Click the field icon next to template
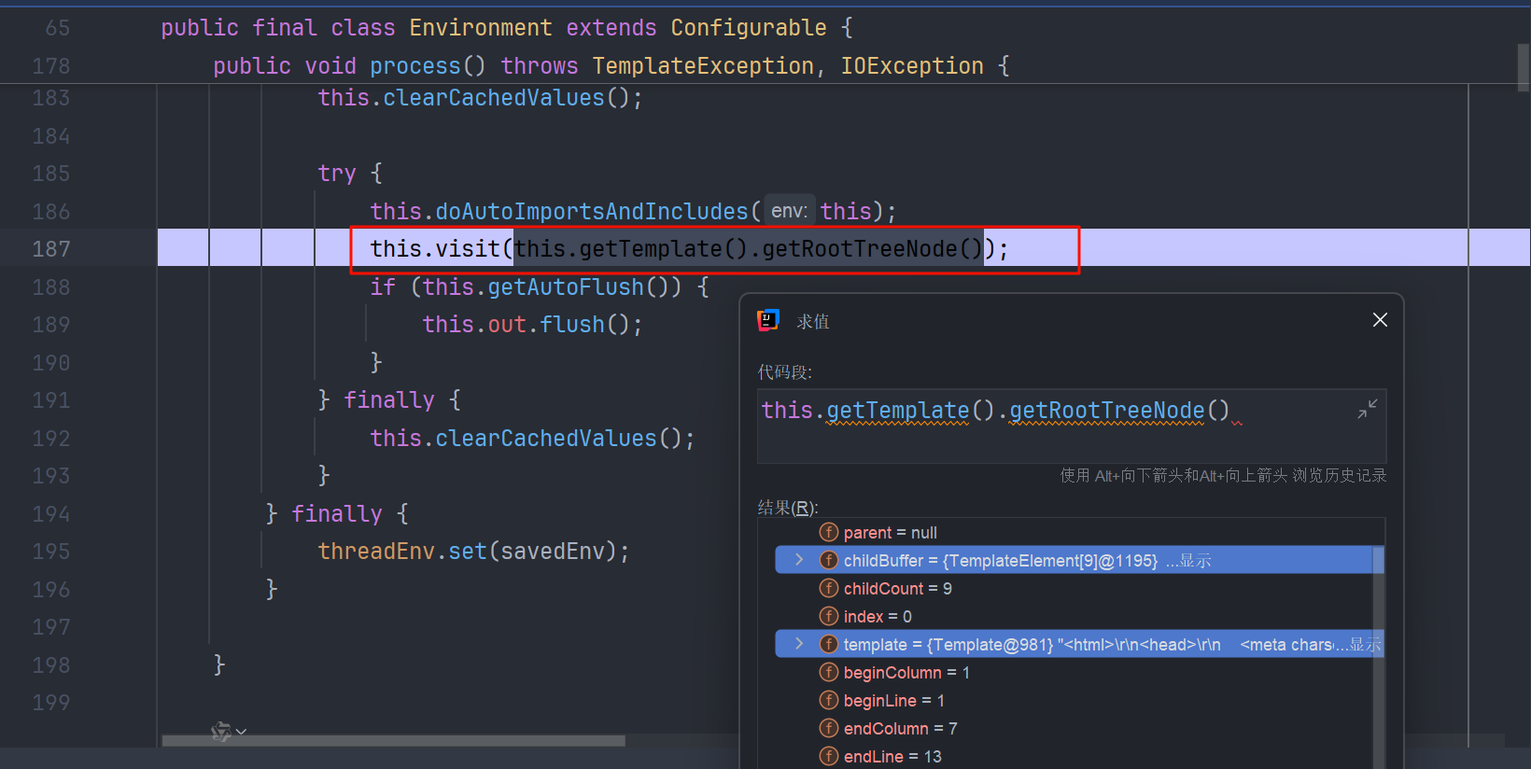This screenshot has height=769, width=1531. 829,644
